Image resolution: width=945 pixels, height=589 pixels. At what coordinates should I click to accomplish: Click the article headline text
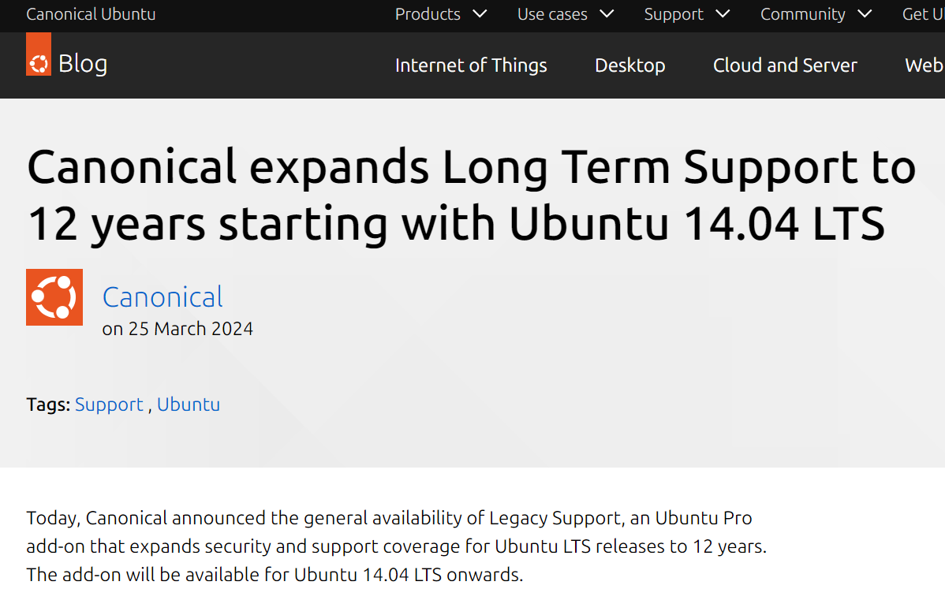(471, 195)
